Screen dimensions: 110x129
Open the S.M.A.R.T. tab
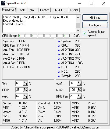pos(59,10)
